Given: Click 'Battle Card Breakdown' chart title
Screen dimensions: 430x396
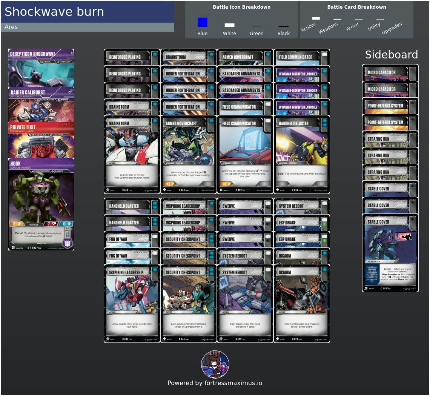Looking at the screenshot, I should [356, 7].
